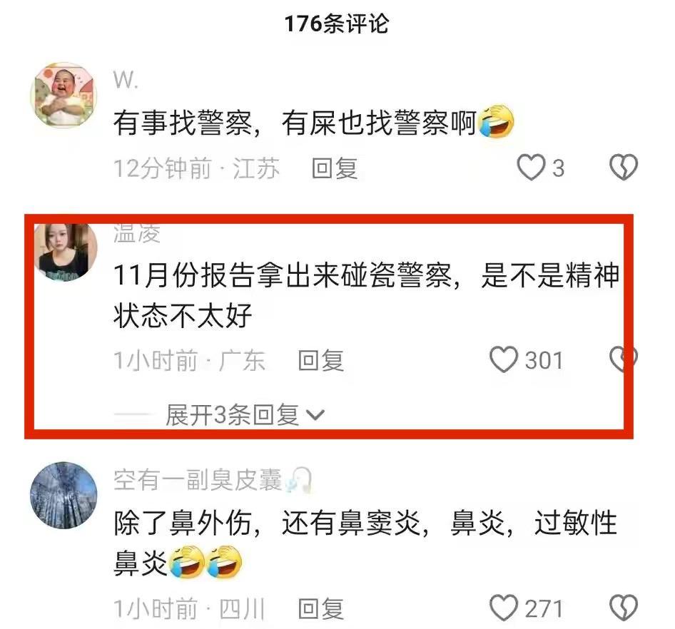Viewport: 675px width, 629px height.
Task: Open W.'s baby avatar profile
Action: [64, 95]
